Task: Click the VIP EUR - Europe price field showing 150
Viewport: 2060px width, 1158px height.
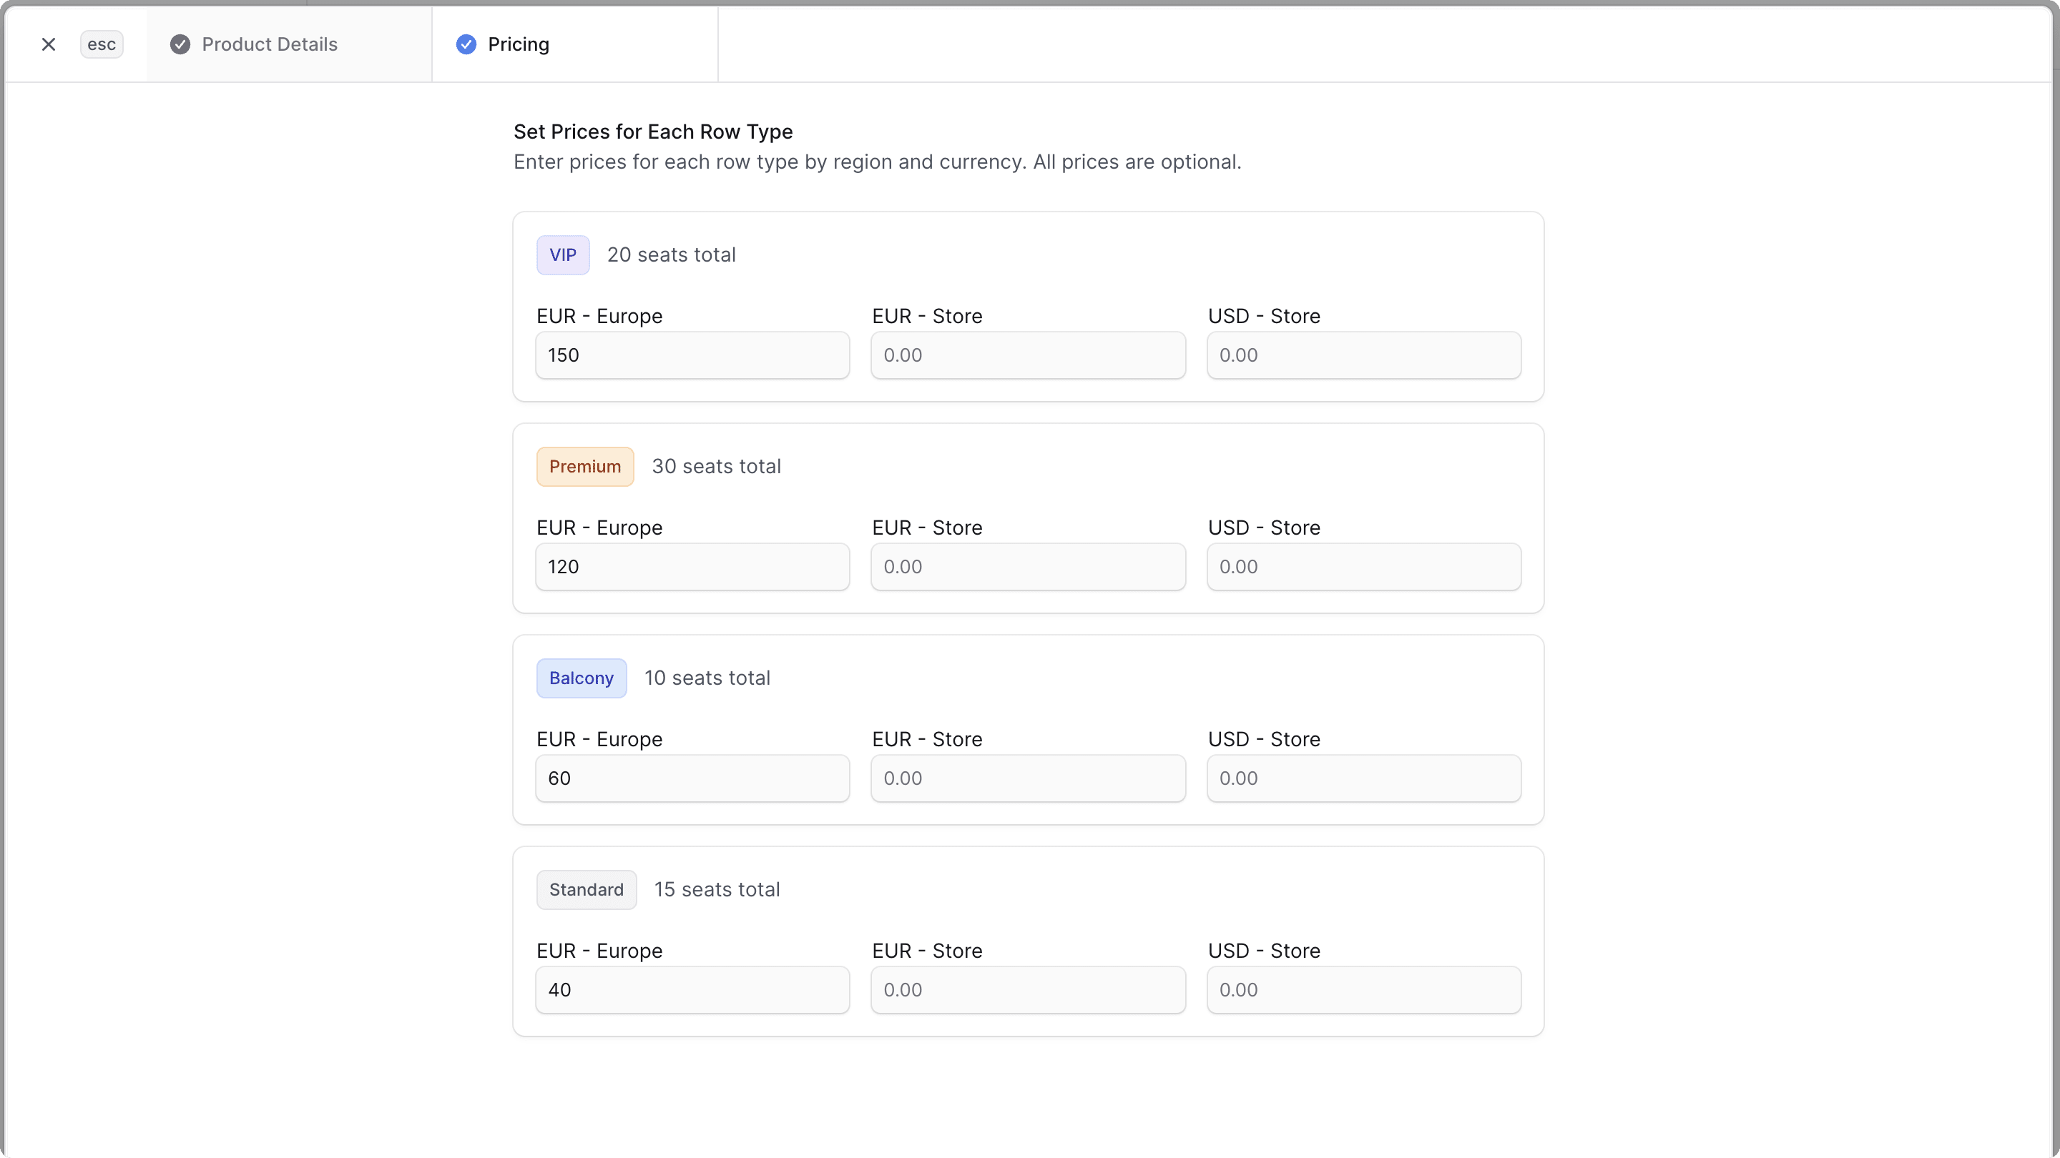Action: (692, 355)
